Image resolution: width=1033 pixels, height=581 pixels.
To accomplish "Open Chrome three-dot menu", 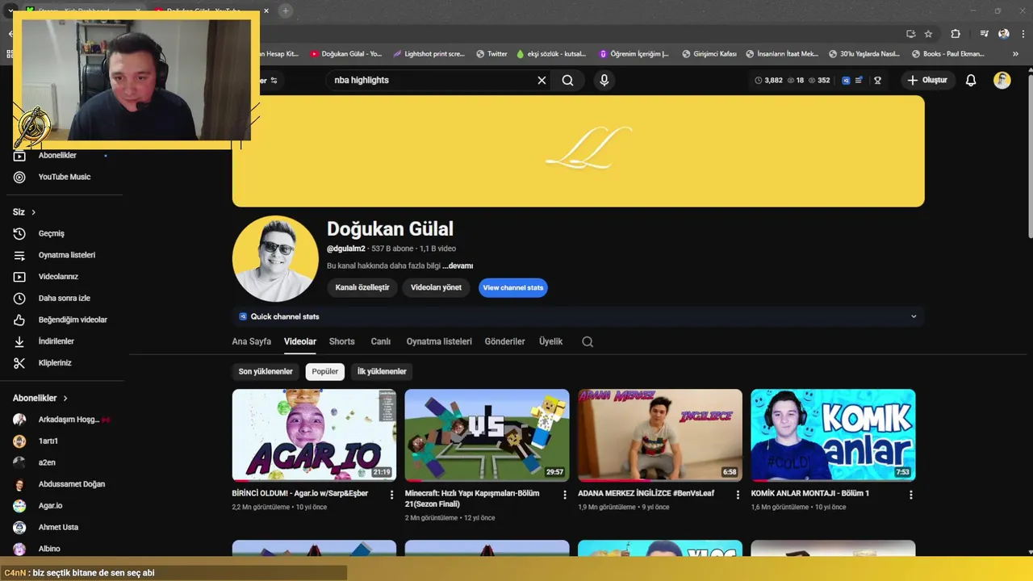I will click(1023, 34).
